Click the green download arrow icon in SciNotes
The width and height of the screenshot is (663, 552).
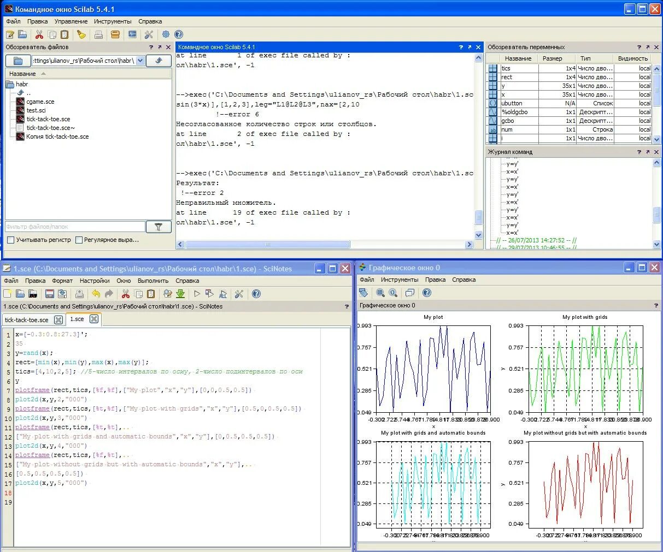click(x=180, y=294)
